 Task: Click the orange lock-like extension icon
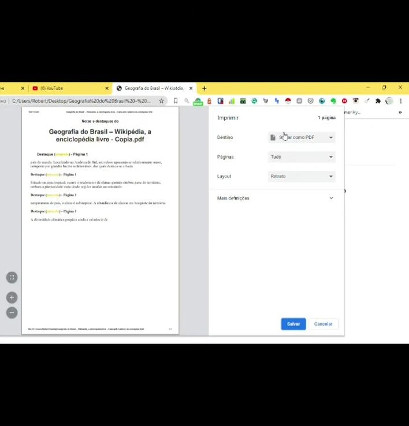point(209,101)
